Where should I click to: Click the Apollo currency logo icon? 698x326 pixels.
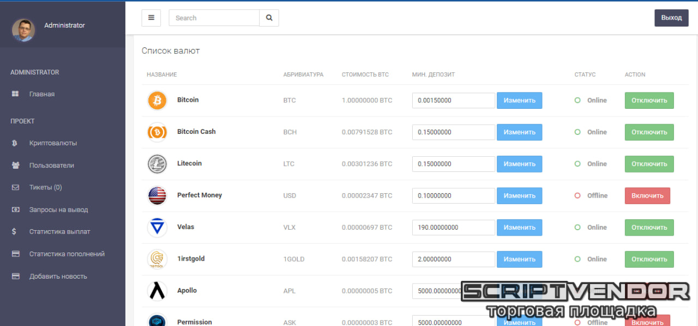157,291
